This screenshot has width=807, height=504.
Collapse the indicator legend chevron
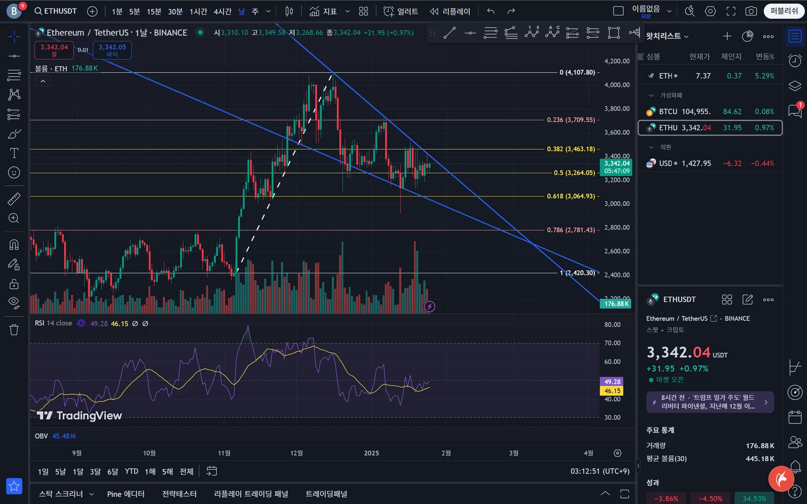[42, 81]
